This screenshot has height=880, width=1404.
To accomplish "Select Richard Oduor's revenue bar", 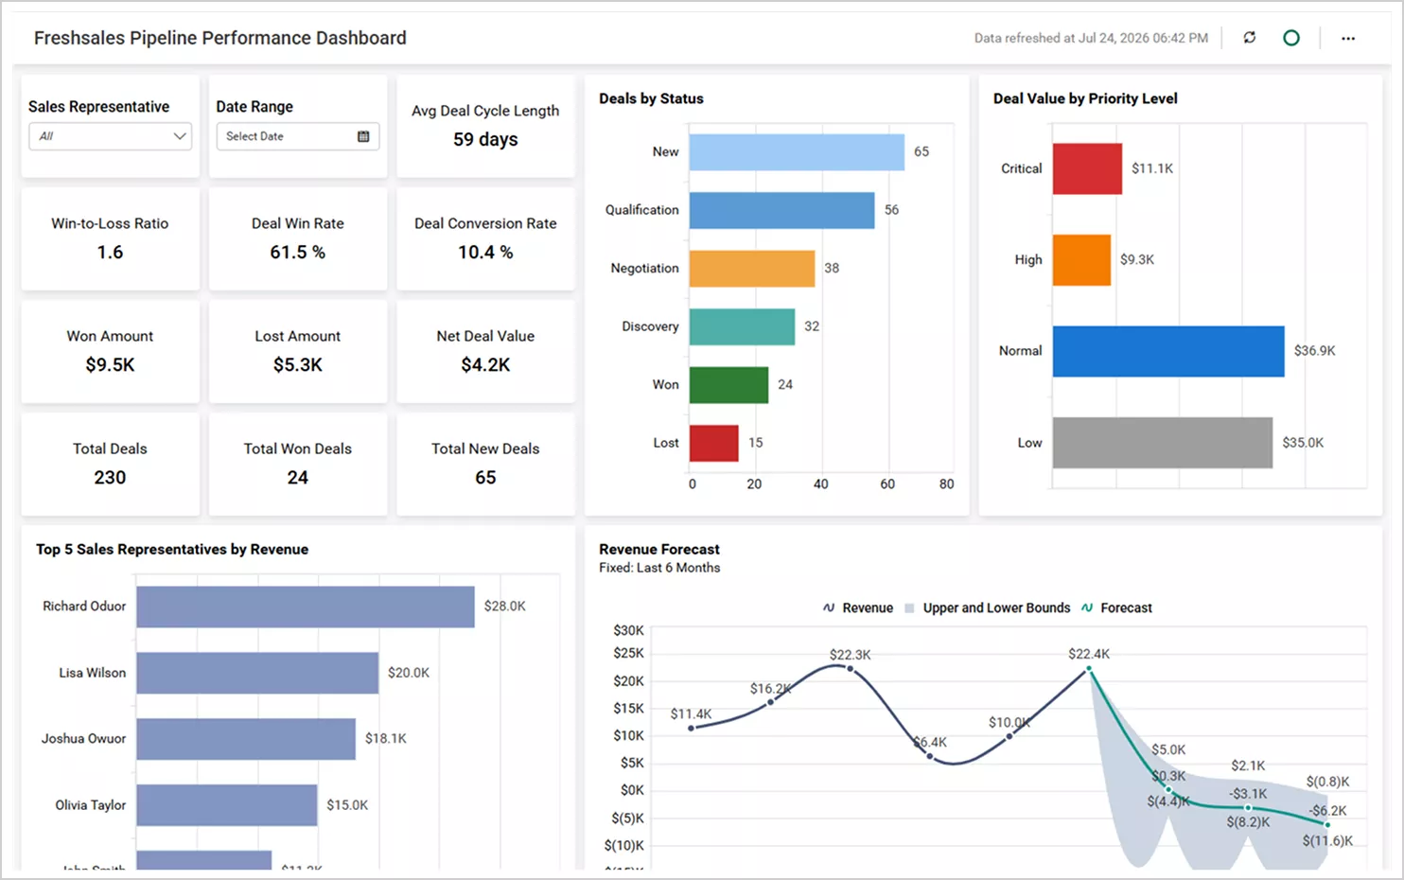I will pos(306,607).
